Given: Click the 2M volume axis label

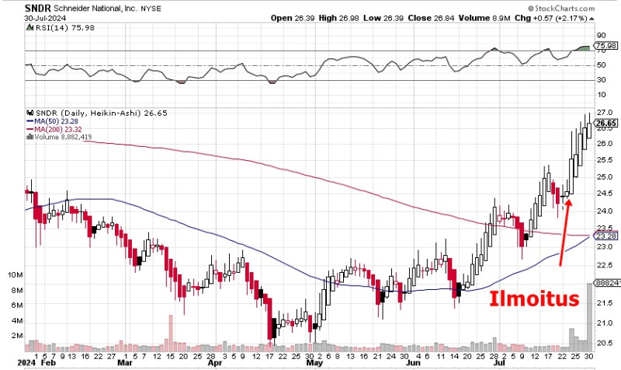Looking at the screenshot, I should (x=17, y=336).
